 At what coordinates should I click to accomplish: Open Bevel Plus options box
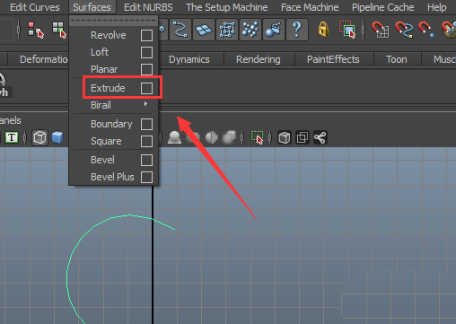[146, 177]
